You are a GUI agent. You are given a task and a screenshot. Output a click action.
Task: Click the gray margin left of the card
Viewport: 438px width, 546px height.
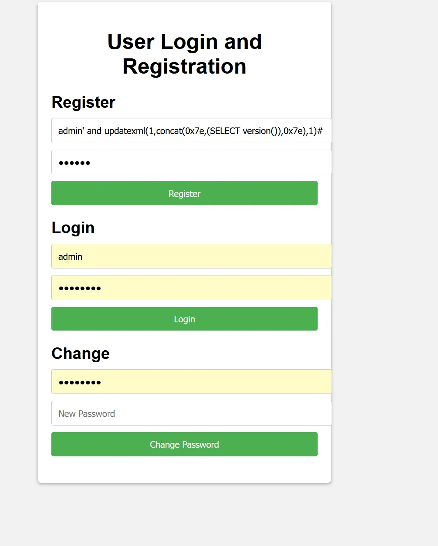coord(18,247)
